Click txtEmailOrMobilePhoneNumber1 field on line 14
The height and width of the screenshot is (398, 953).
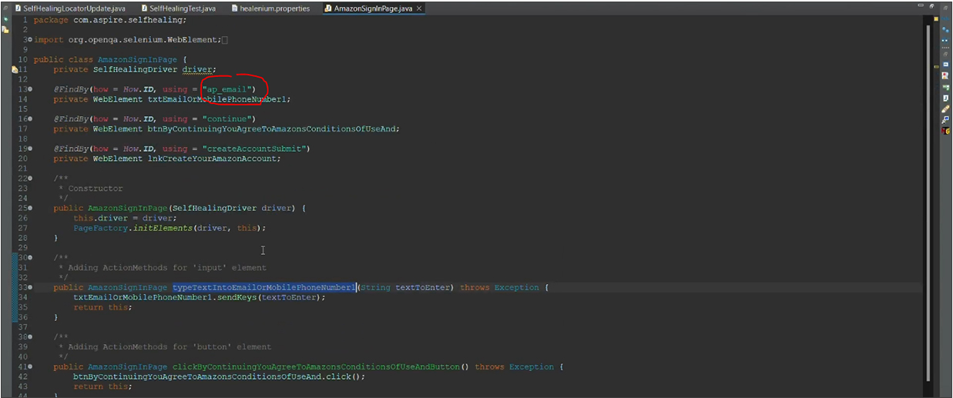(216, 99)
